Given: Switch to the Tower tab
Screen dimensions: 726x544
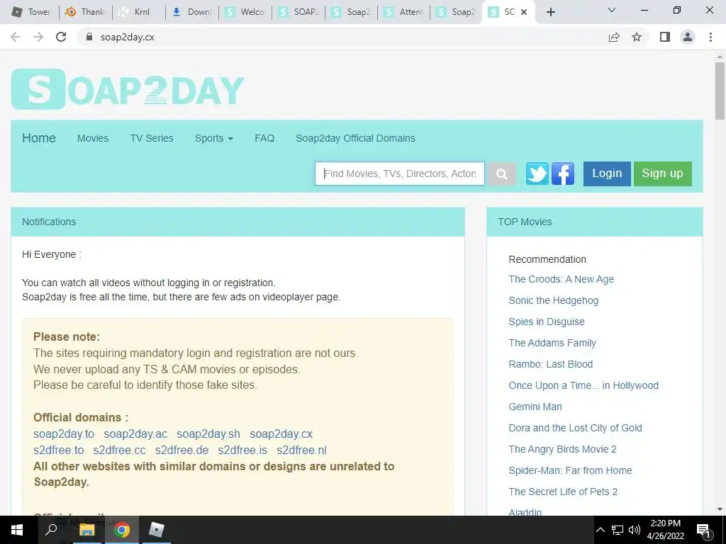Looking at the screenshot, I should point(32,12).
